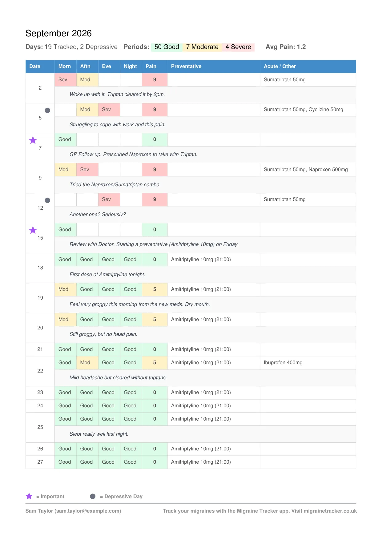Click note 'Feel very groggy this morning...'
Image resolution: width=382 pixels, height=540 pixels.
tap(140, 304)
